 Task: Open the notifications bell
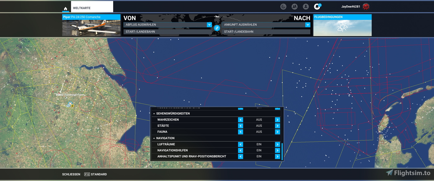pyautogui.click(x=317, y=6)
